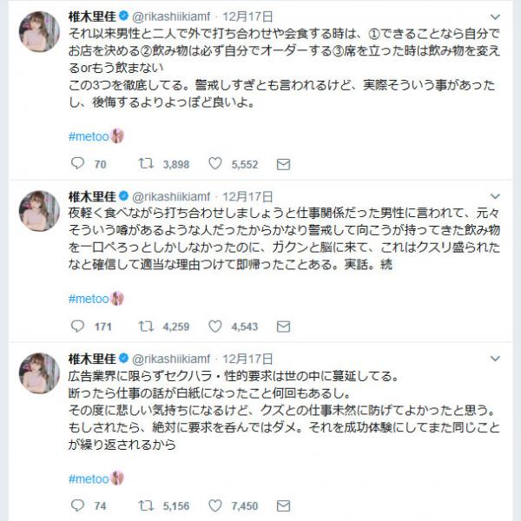Retweet the tweet with 5,156 retweets
521x521 pixels.
(146, 505)
